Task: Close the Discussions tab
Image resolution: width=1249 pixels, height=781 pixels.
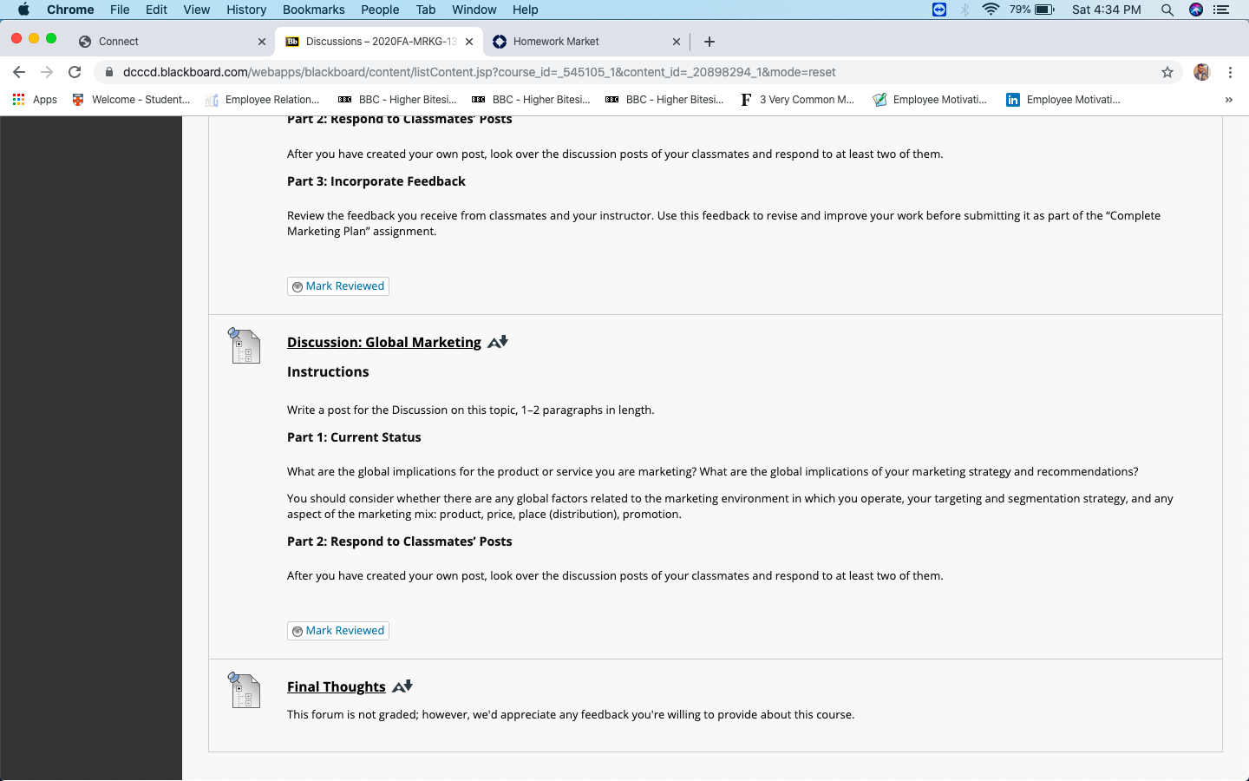Action: (x=469, y=41)
